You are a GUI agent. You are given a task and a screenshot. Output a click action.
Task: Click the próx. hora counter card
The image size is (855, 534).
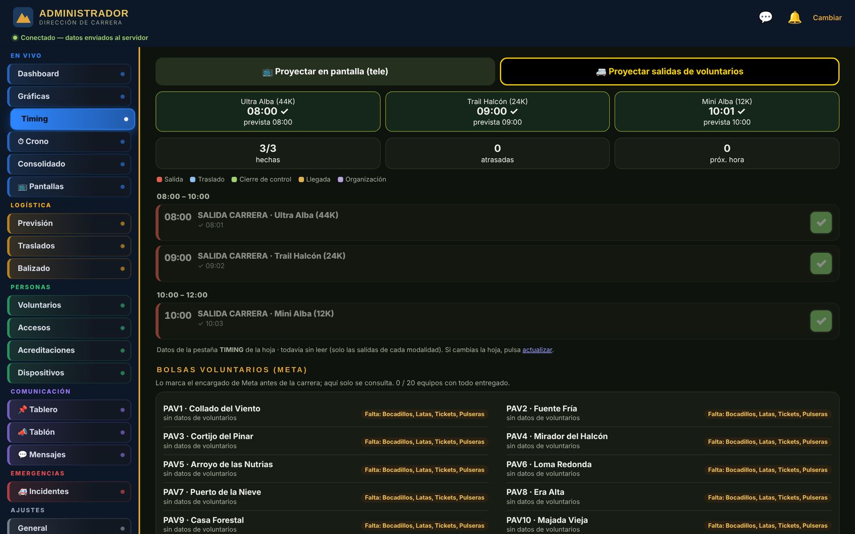point(727,153)
